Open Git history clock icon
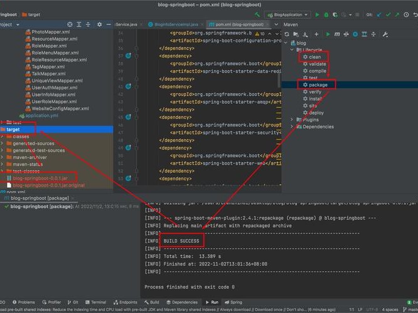Screen dimensions: 418x313 406,15
